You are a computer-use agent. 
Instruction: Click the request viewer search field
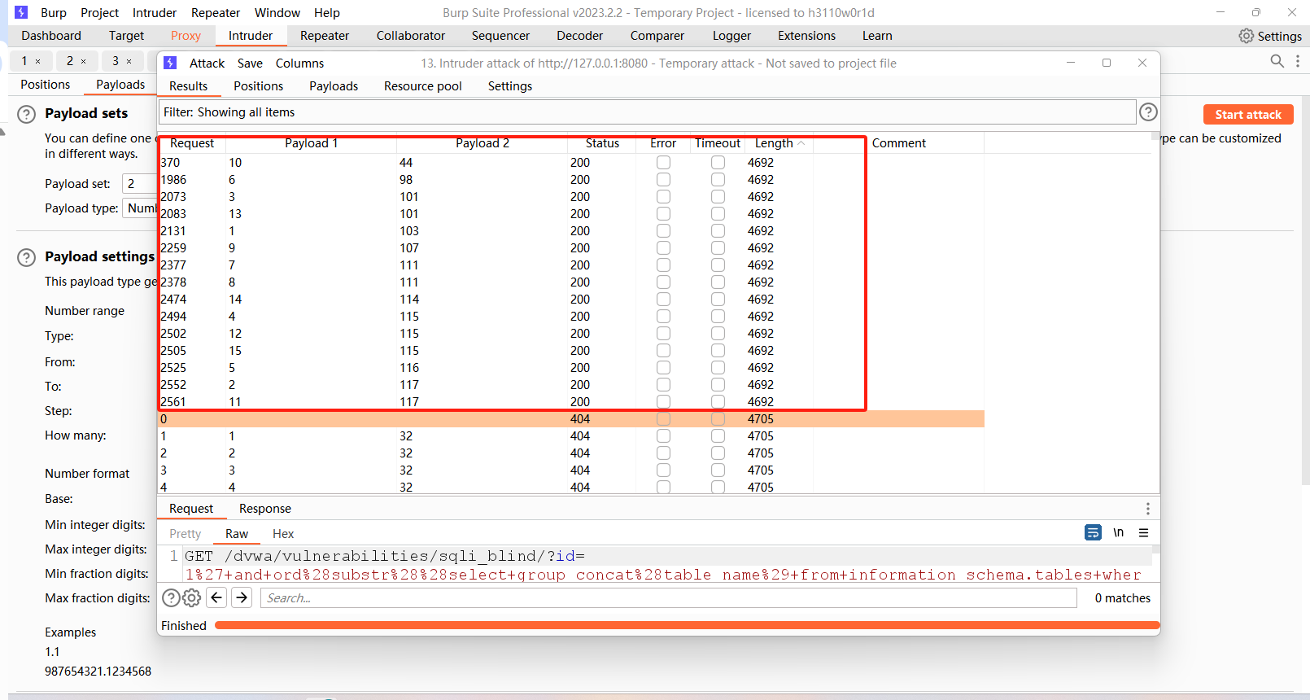[x=669, y=598]
